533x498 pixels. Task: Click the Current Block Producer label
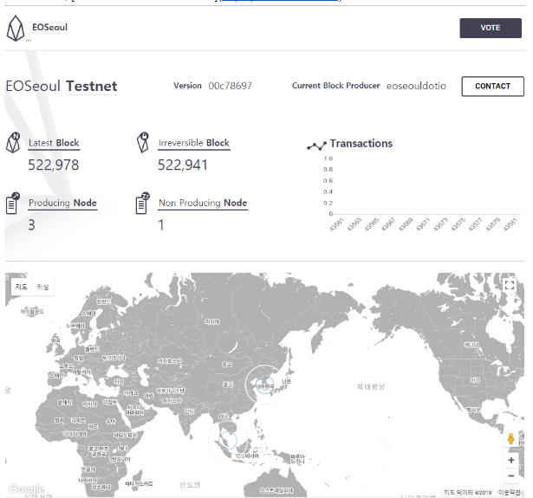[x=336, y=86]
